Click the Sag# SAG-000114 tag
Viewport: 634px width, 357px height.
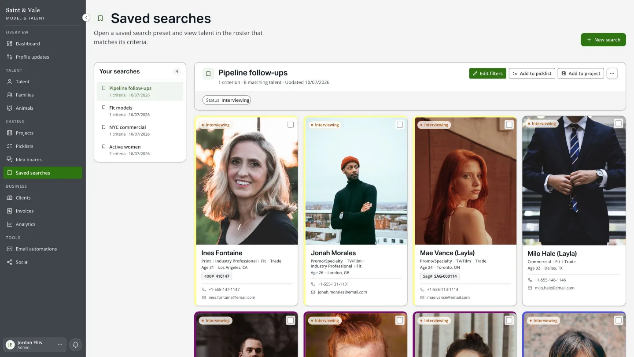point(439,276)
